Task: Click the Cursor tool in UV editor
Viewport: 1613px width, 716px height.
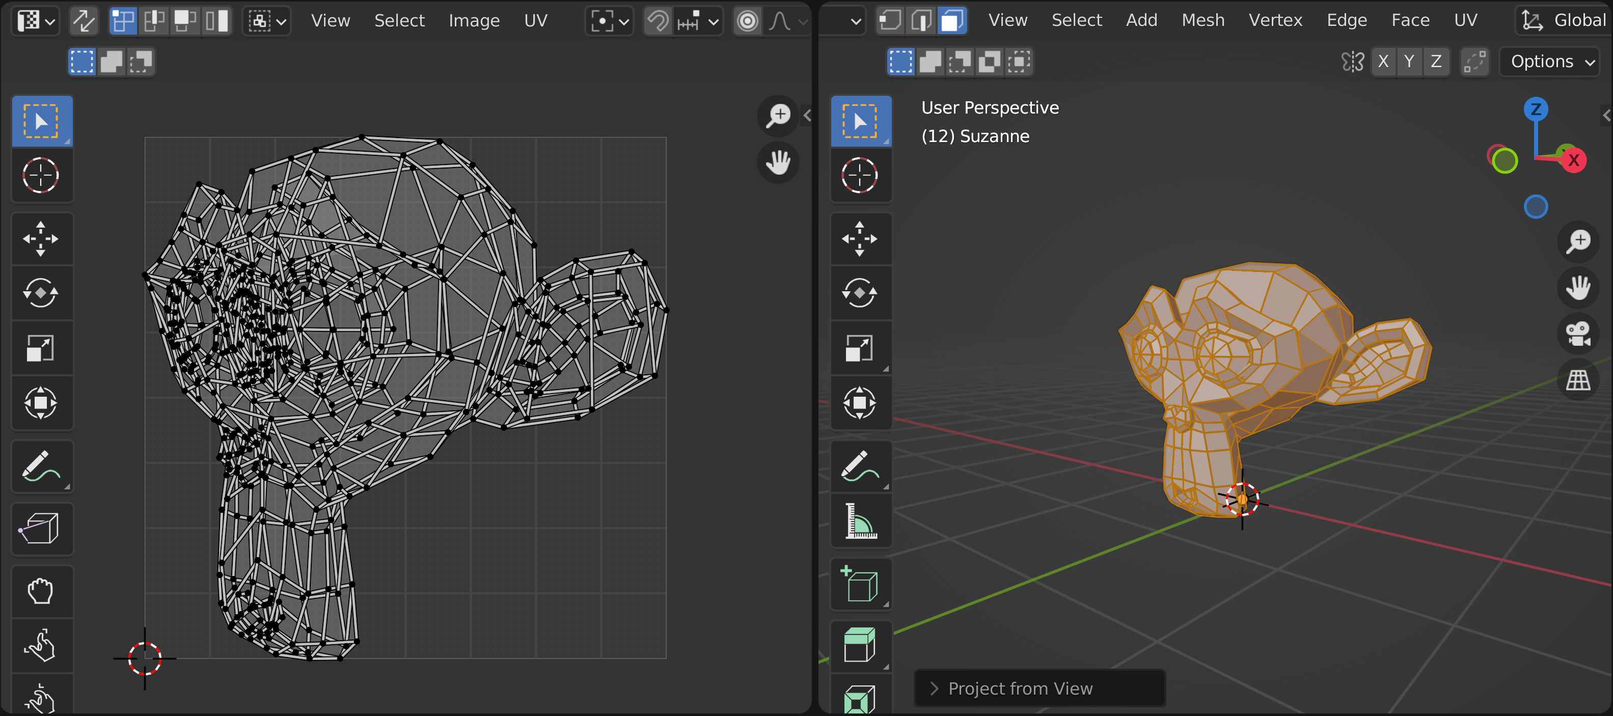Action: coord(41,175)
